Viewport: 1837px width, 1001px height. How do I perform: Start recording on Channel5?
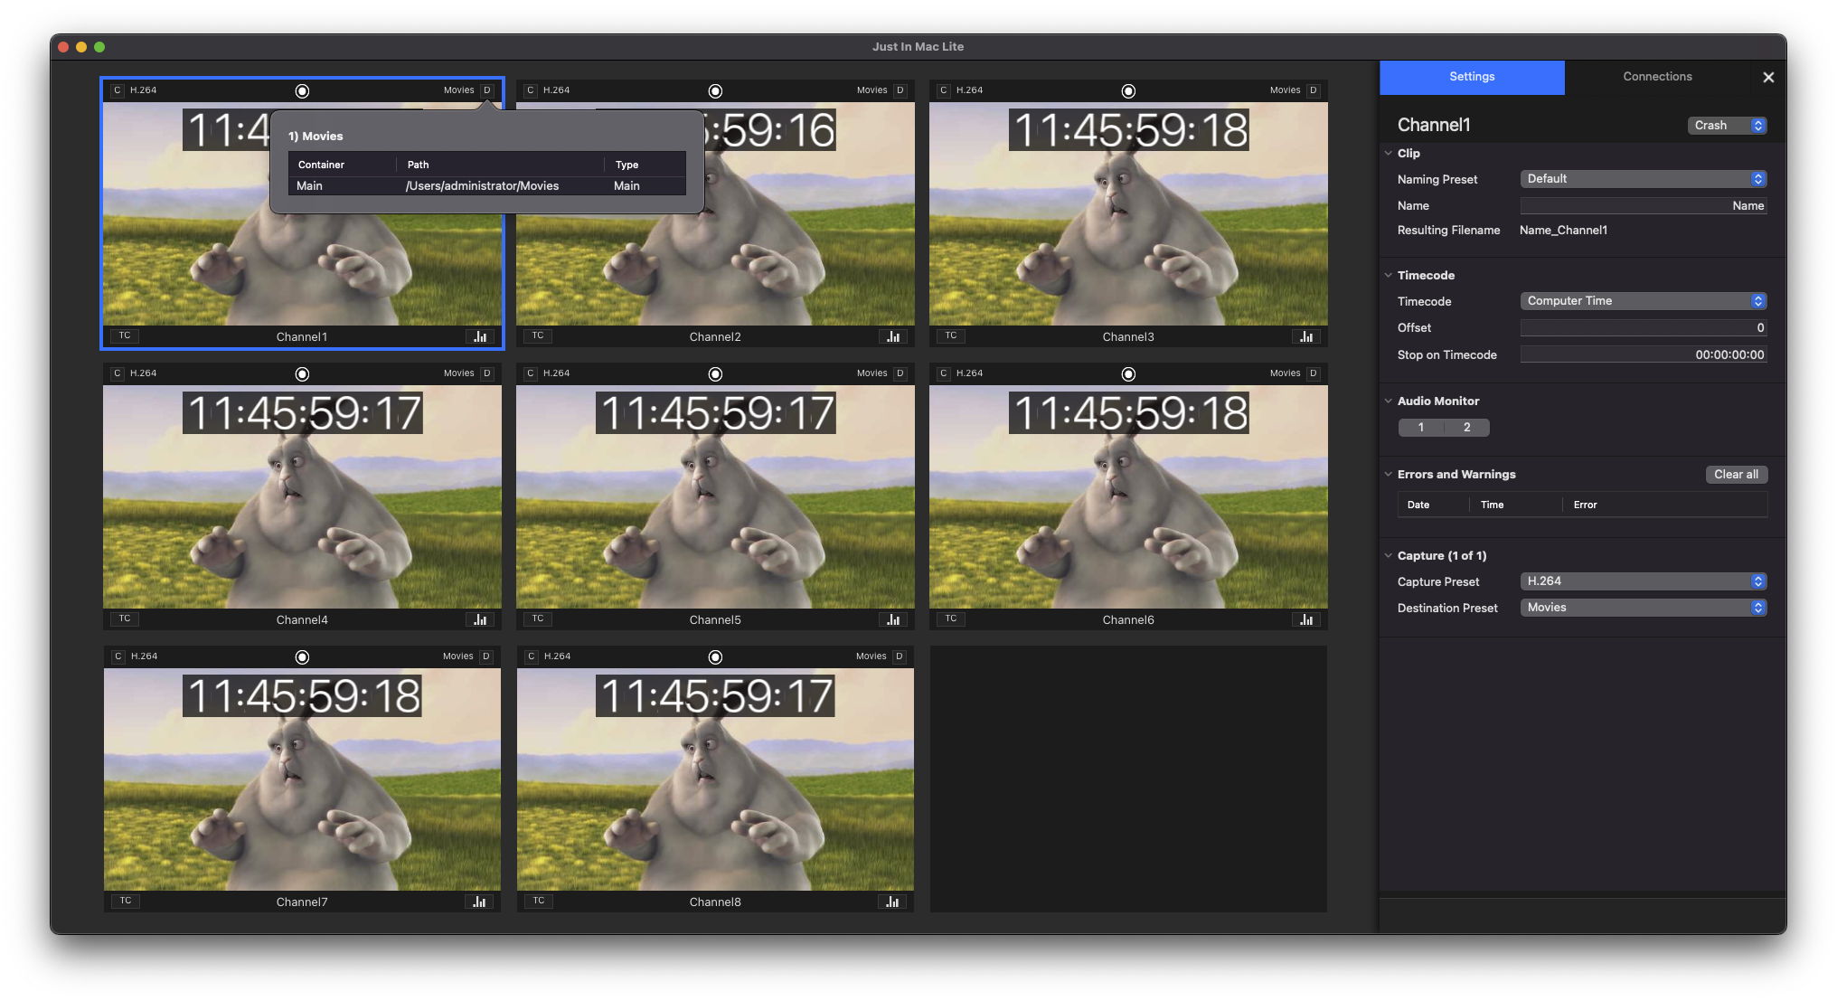point(715,373)
